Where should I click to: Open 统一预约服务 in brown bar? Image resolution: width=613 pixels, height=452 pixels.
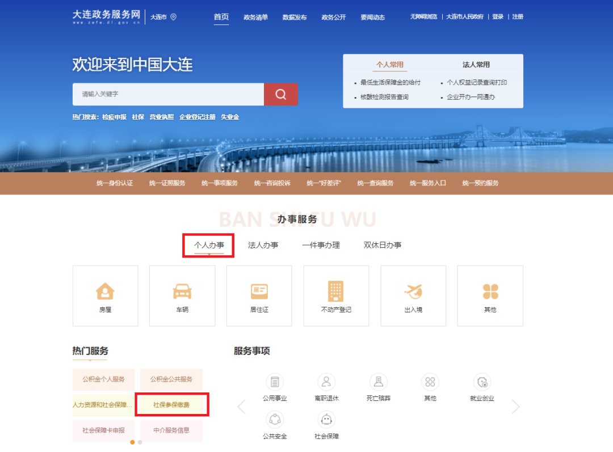480,183
